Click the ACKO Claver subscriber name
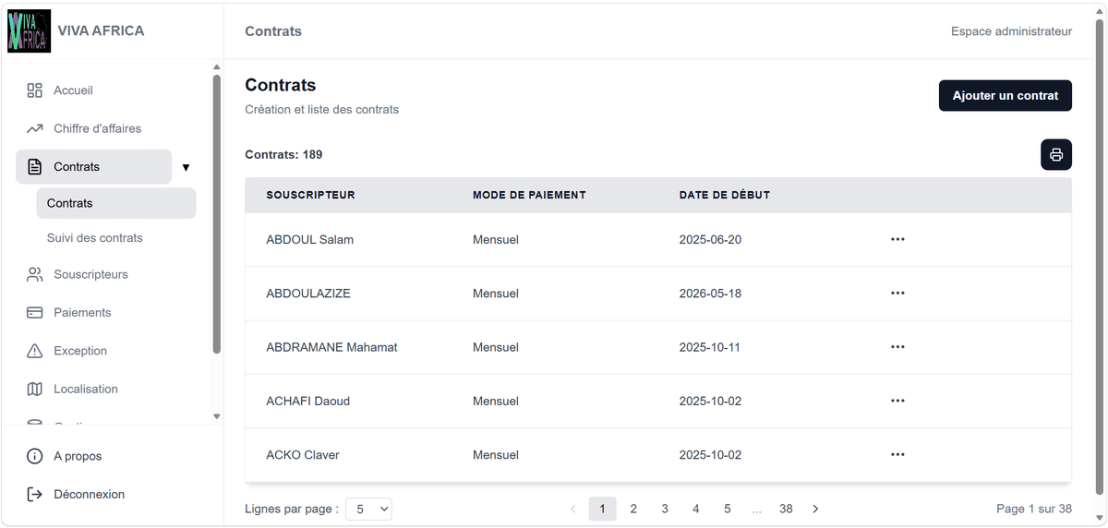 [x=303, y=455]
